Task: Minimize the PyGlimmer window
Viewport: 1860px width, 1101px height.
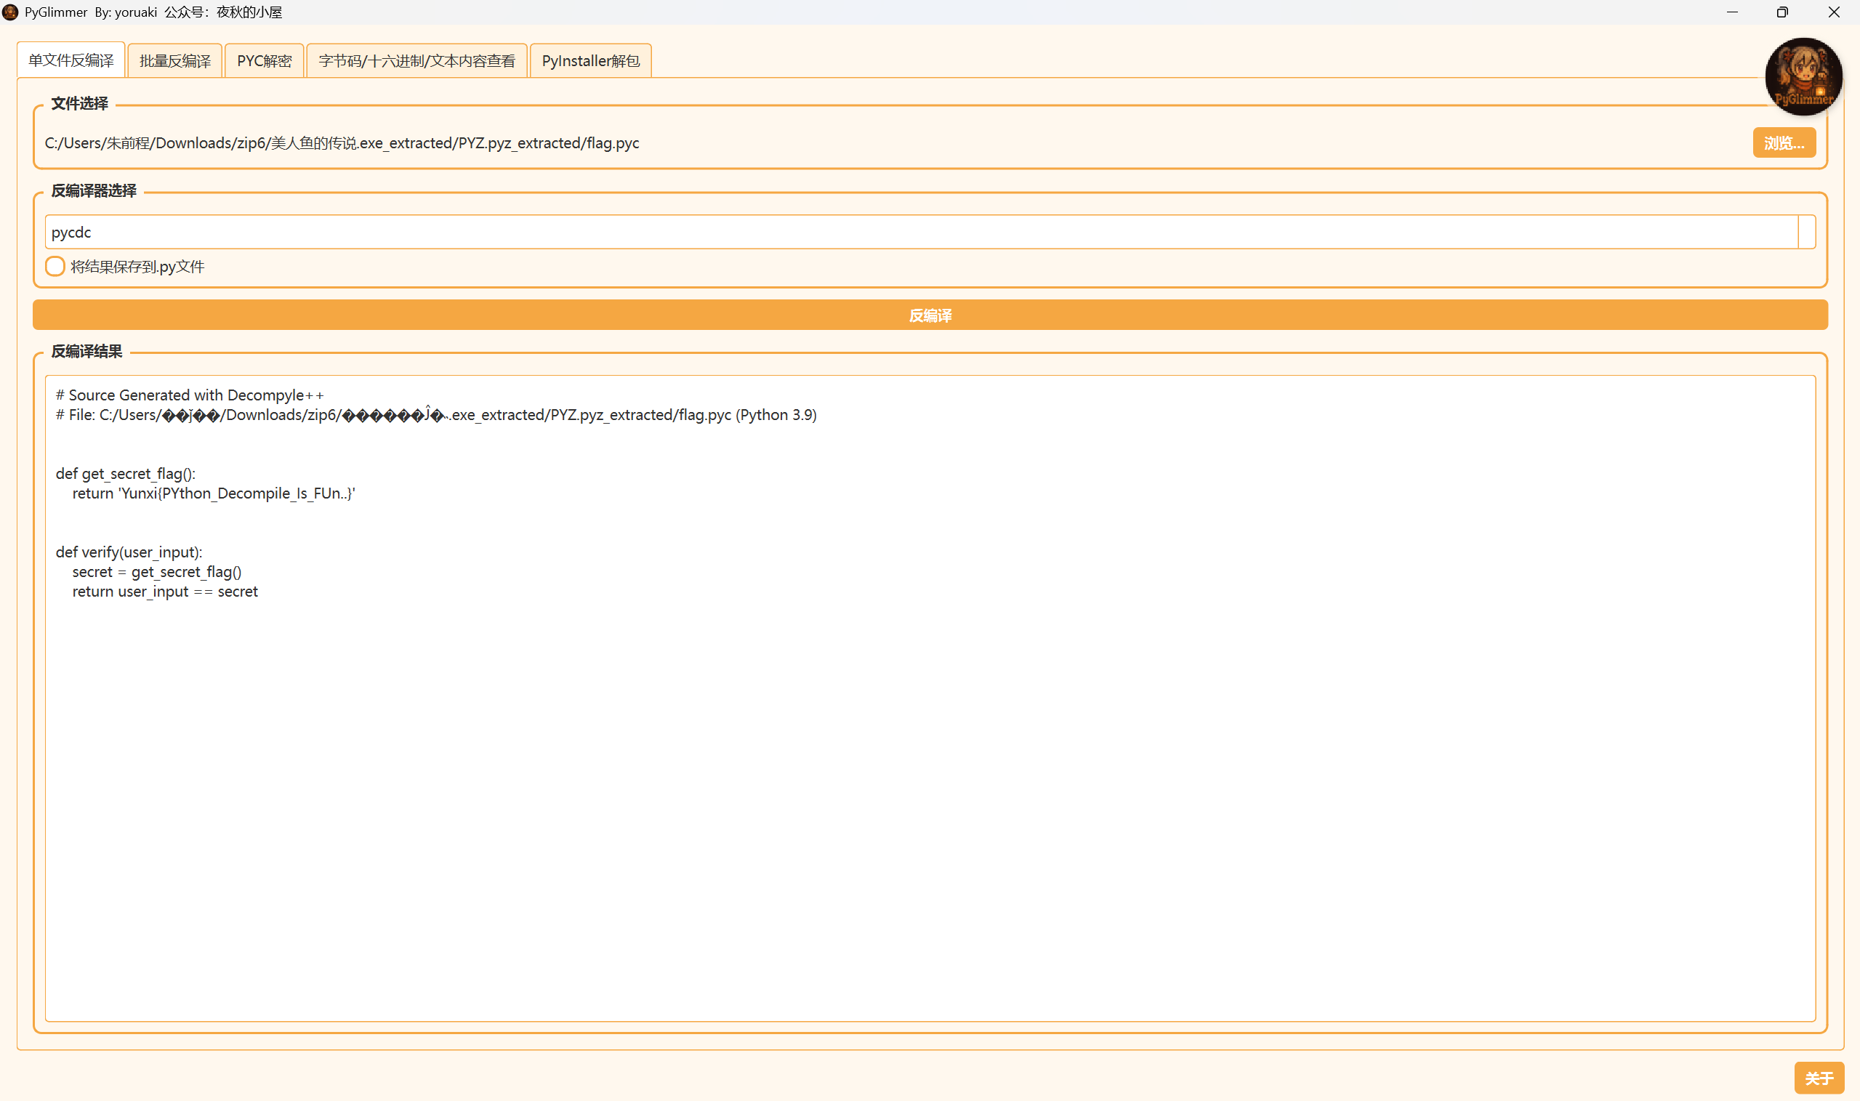Action: coord(1731,12)
